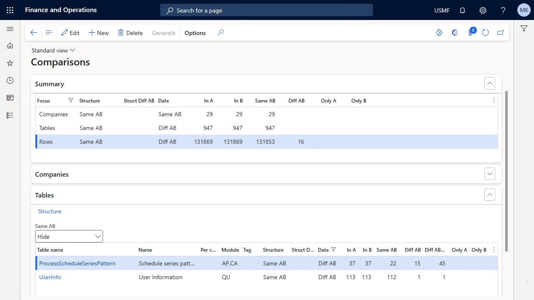534x300 pixels.
Task: Open the app launcher waffle icon
Action: [10, 10]
